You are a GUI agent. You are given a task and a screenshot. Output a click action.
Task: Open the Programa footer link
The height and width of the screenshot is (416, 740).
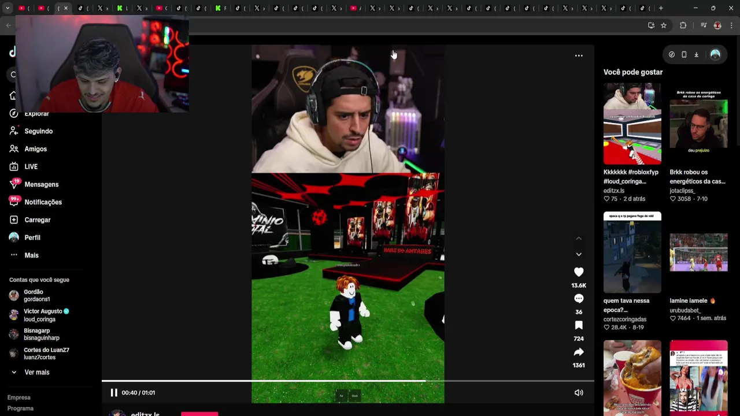(20, 408)
